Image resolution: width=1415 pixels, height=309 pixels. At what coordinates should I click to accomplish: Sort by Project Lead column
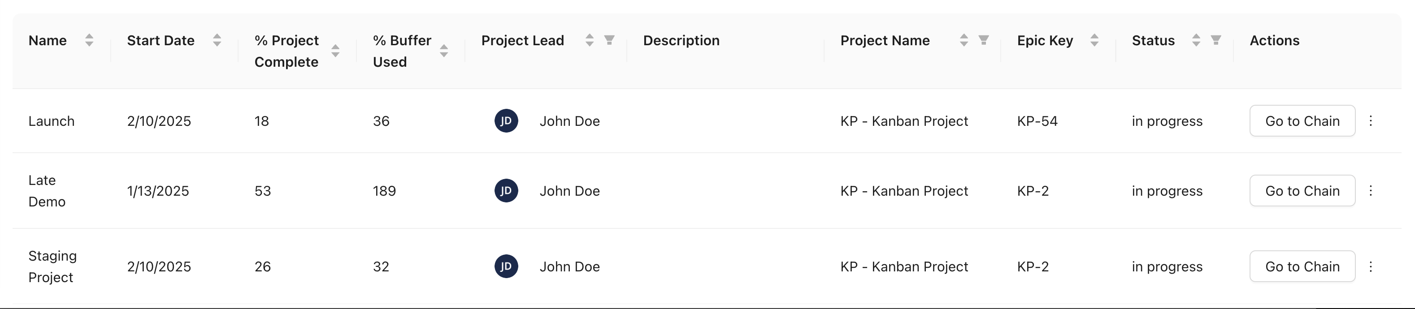click(590, 40)
